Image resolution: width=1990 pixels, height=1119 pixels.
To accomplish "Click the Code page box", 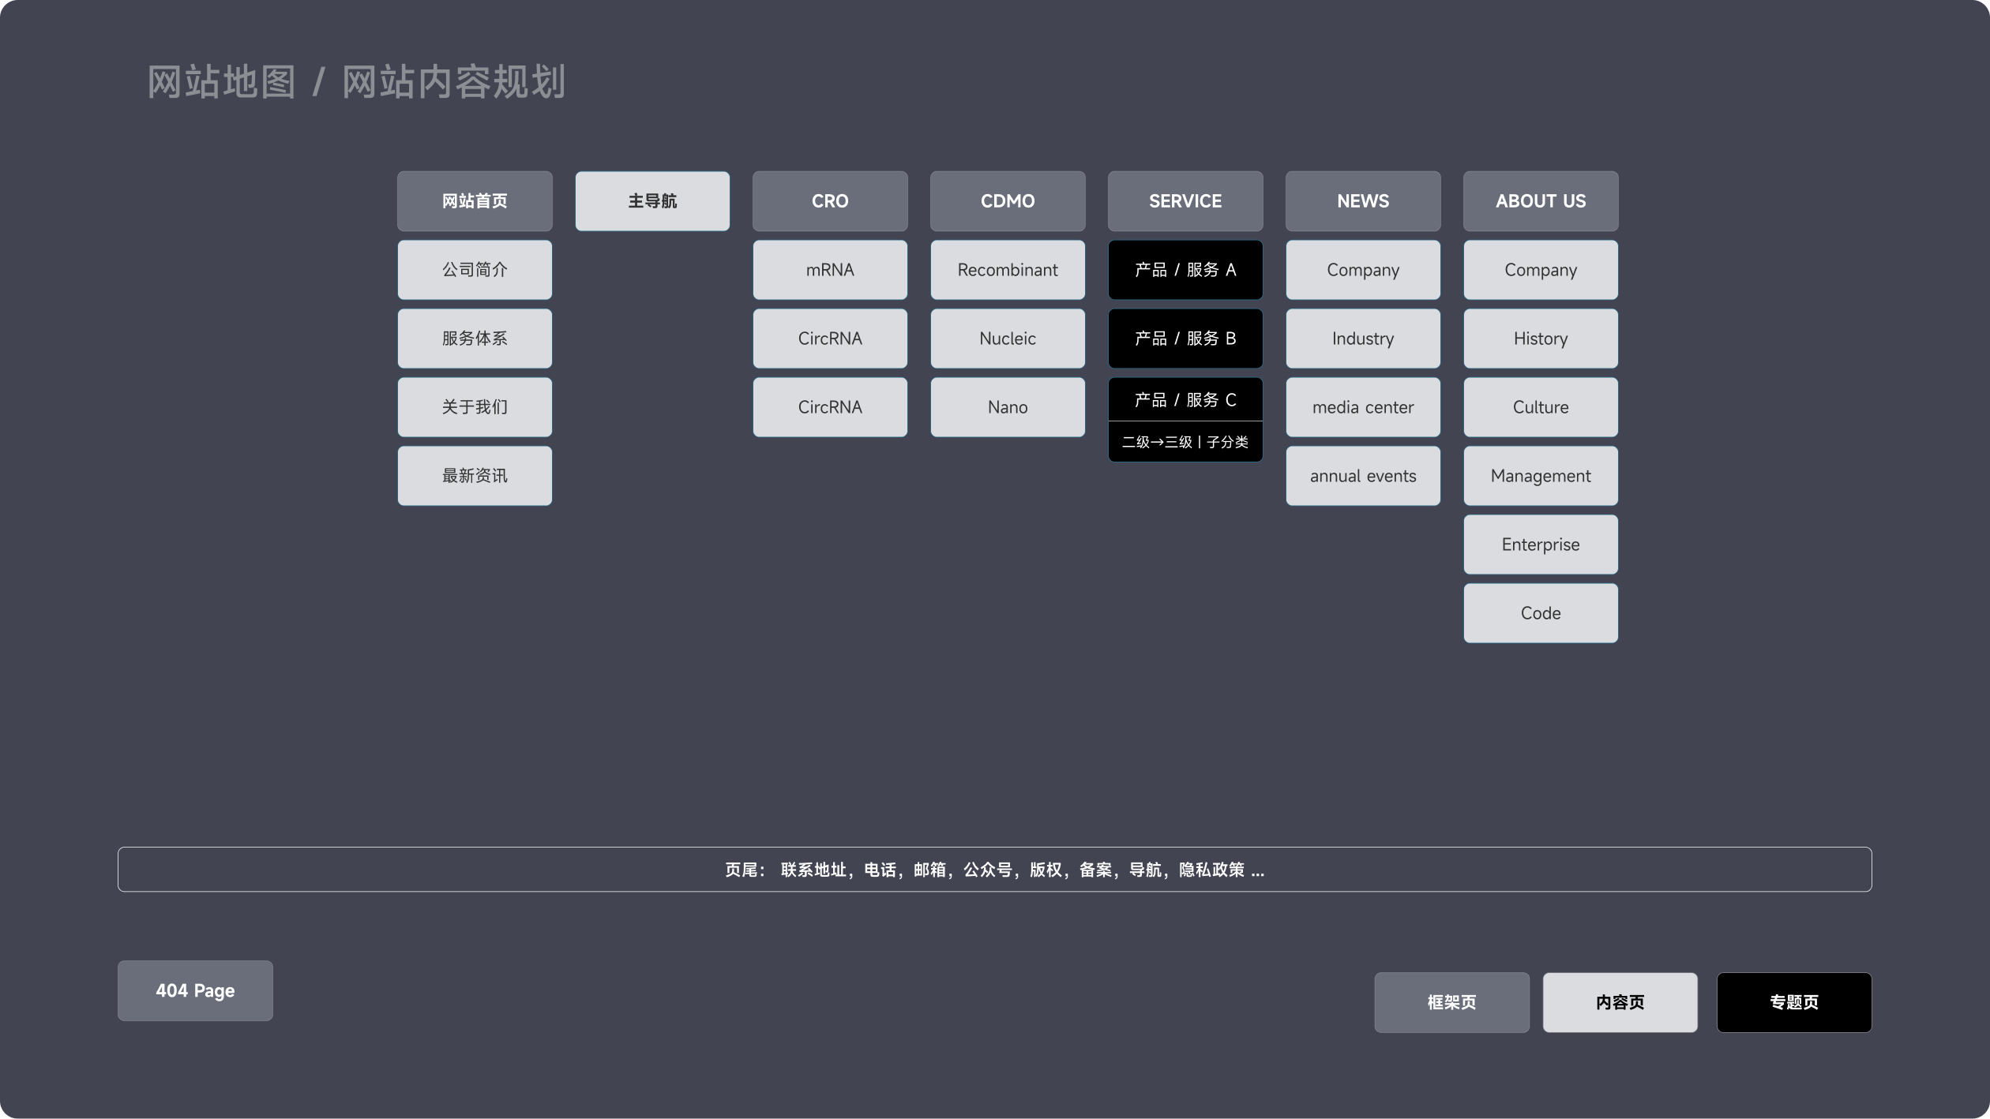I will point(1541,613).
